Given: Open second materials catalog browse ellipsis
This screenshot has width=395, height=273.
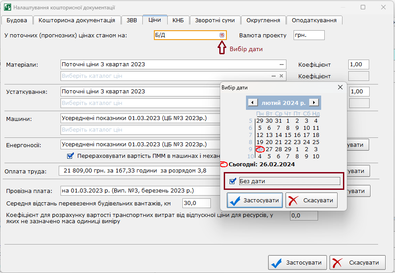Looking at the screenshot, I should pyautogui.click(x=274, y=76).
